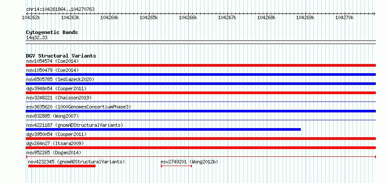Open the nsv832885 (Wong2007) label

[x=52, y=116]
